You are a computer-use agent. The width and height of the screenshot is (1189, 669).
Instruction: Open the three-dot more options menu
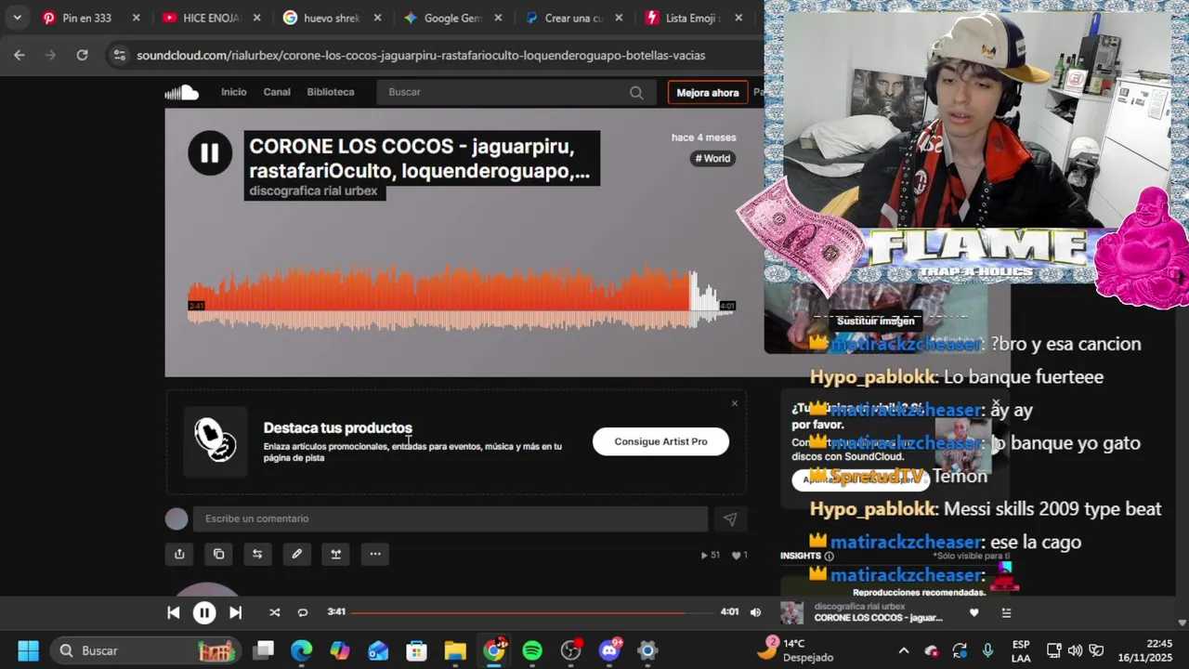pyautogui.click(x=375, y=554)
